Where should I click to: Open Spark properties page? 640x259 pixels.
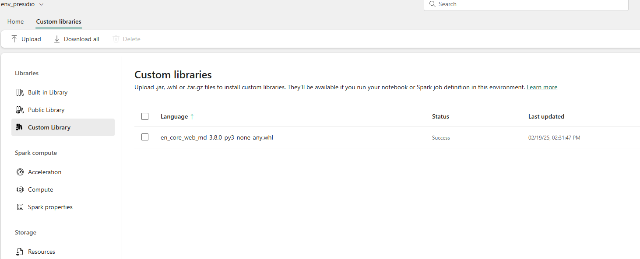(63, 207)
